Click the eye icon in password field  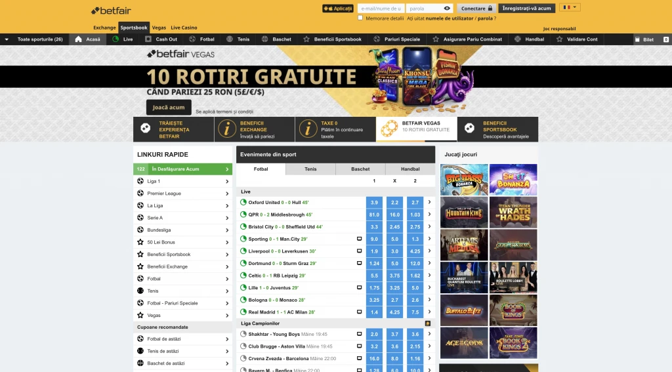(448, 9)
